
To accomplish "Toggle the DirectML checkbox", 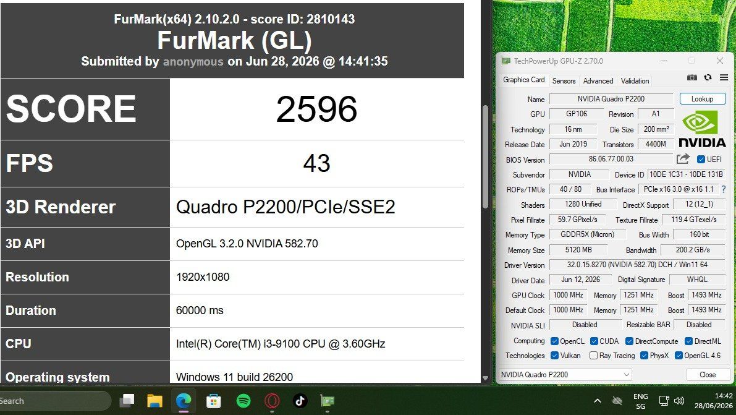I will 688,341.
